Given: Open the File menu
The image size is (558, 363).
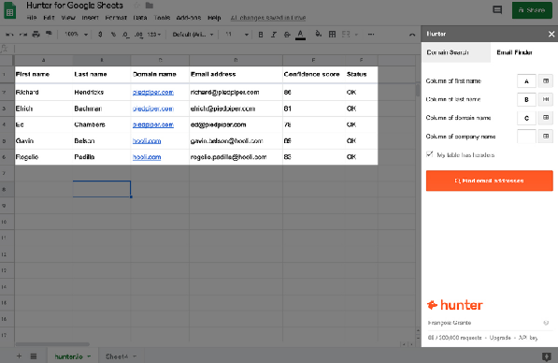Looking at the screenshot, I should [x=32, y=18].
